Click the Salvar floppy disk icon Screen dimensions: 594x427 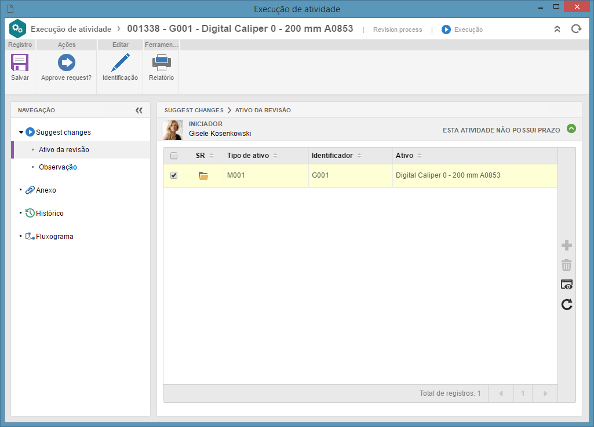click(x=20, y=63)
